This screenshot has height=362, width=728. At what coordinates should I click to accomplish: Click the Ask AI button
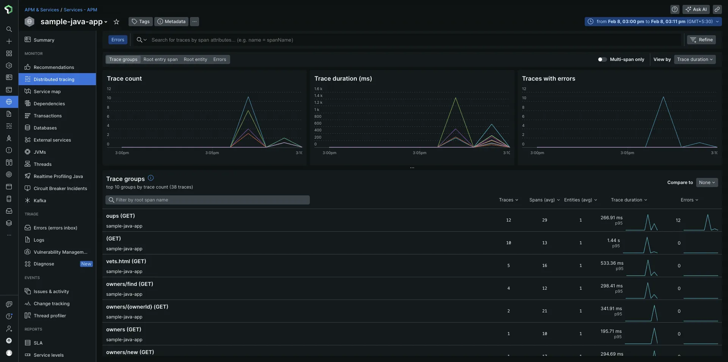696,9
